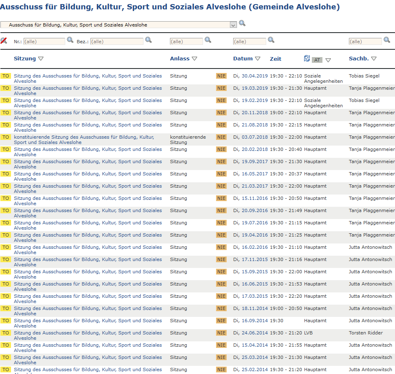
Task: Click the Anlass column header
Action: [180, 58]
